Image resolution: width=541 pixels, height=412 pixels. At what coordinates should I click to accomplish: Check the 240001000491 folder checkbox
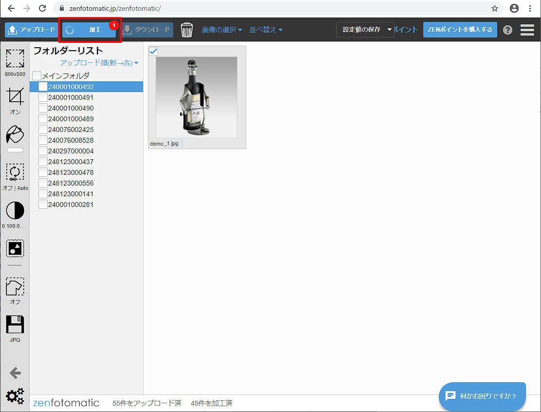[x=43, y=97]
